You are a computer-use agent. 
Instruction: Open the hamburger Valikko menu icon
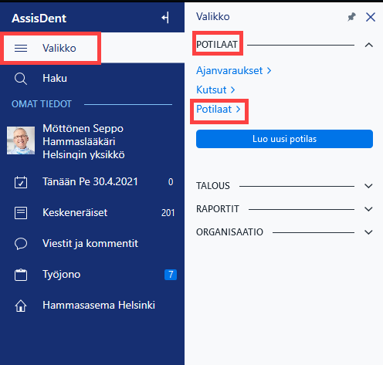21,48
